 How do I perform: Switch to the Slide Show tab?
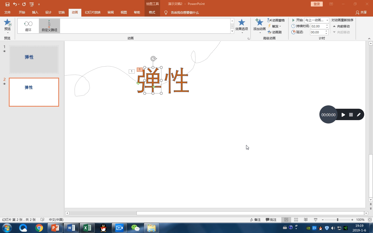click(x=92, y=12)
